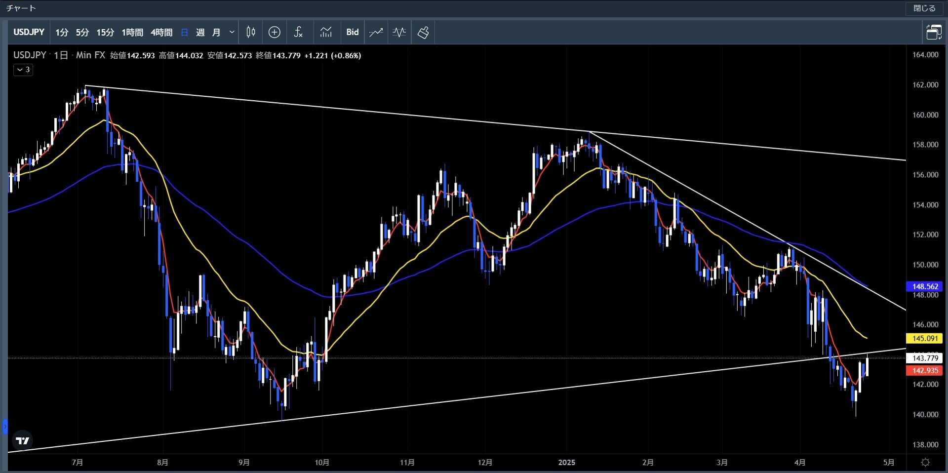Viewport: 948px width, 473px height.
Task: Click the 2025 label on time axis
Action: point(567,463)
